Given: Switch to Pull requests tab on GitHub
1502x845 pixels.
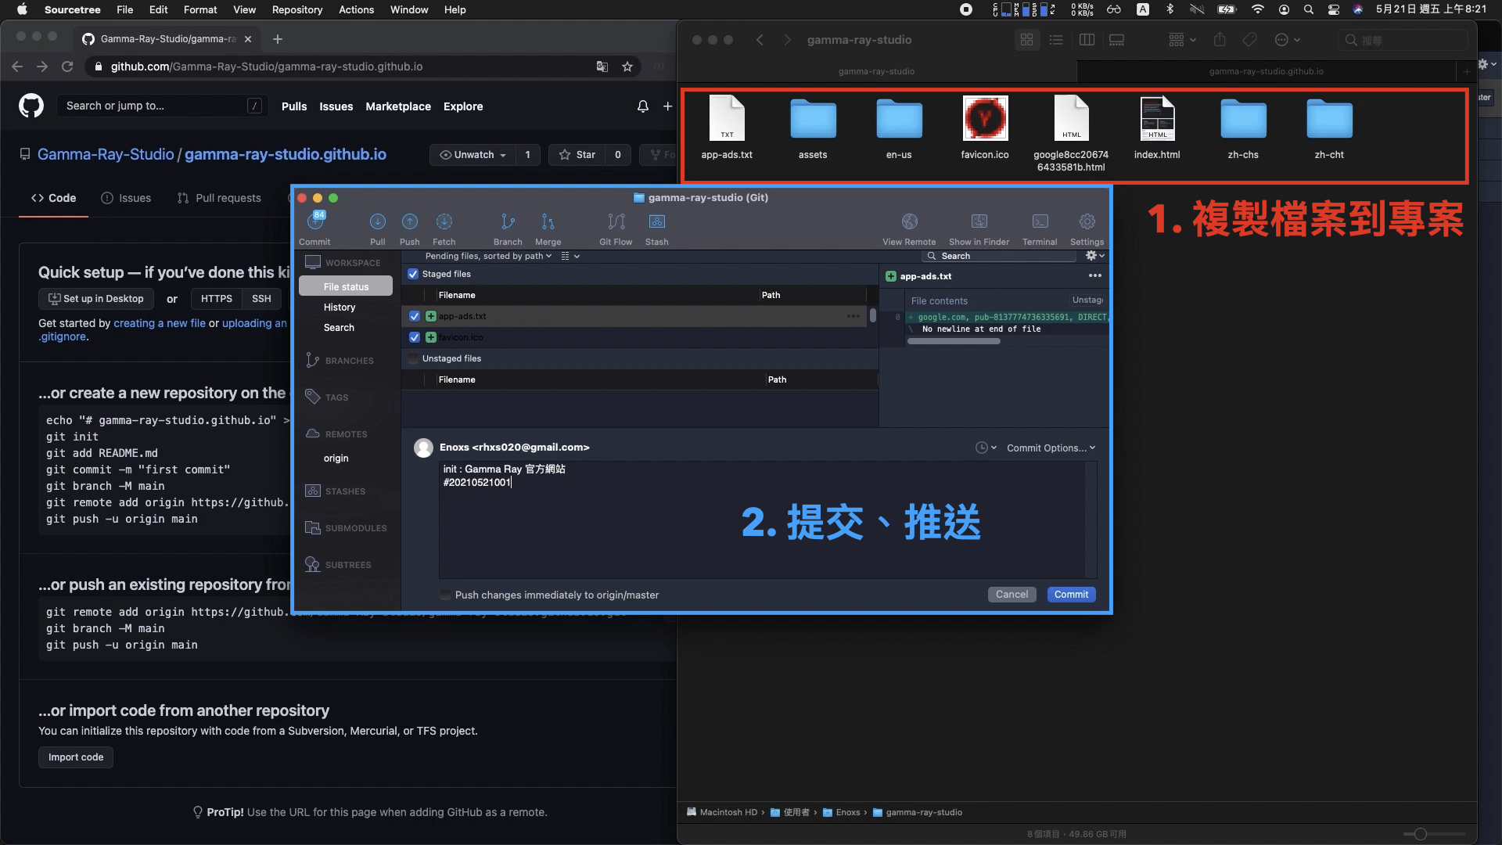Looking at the screenshot, I should click(x=219, y=198).
